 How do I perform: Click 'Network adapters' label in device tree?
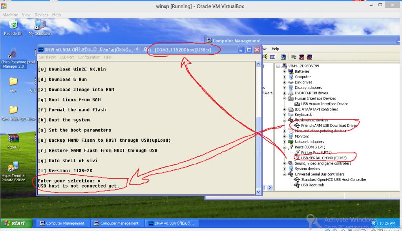click(x=309, y=142)
